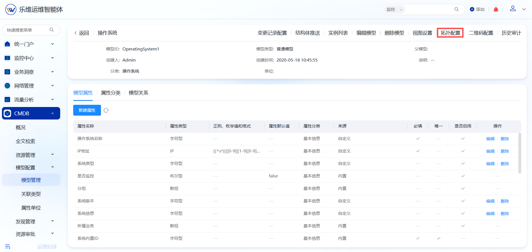Click the 乐维运维智能体 logo icon
This screenshot has height=252, width=532.
11,9
